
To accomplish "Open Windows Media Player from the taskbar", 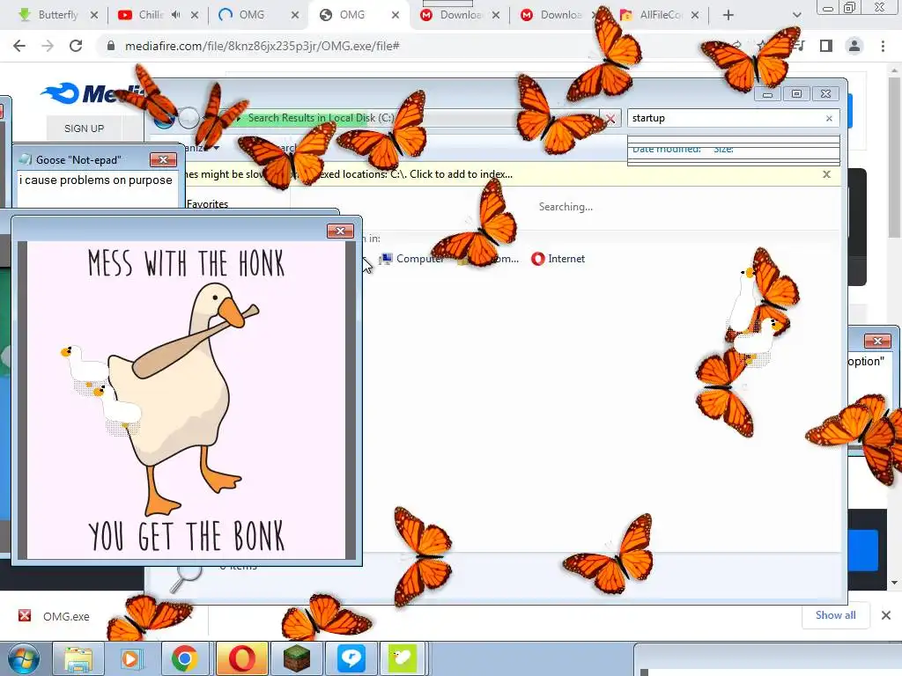I will coord(130,658).
